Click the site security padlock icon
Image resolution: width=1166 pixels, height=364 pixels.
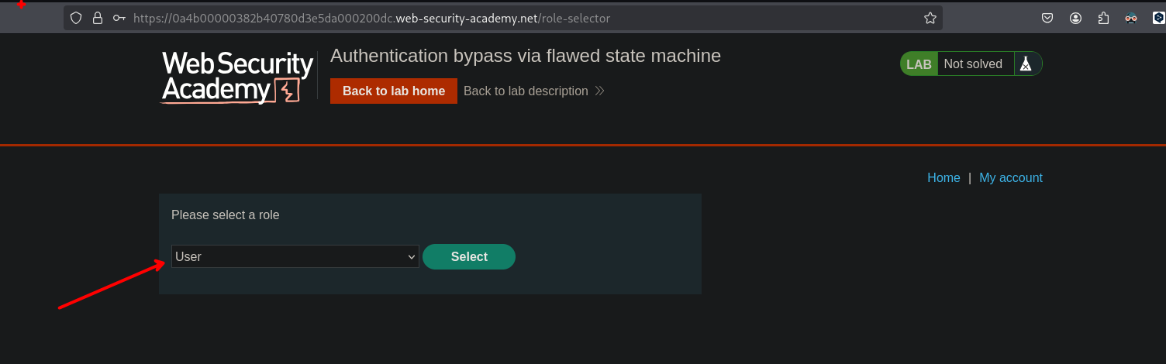(98, 18)
